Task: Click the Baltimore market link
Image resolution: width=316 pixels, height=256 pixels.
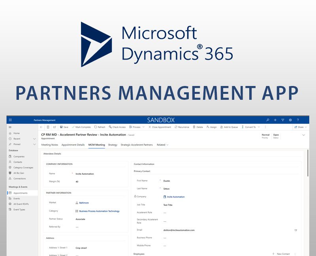Action: click(84, 203)
